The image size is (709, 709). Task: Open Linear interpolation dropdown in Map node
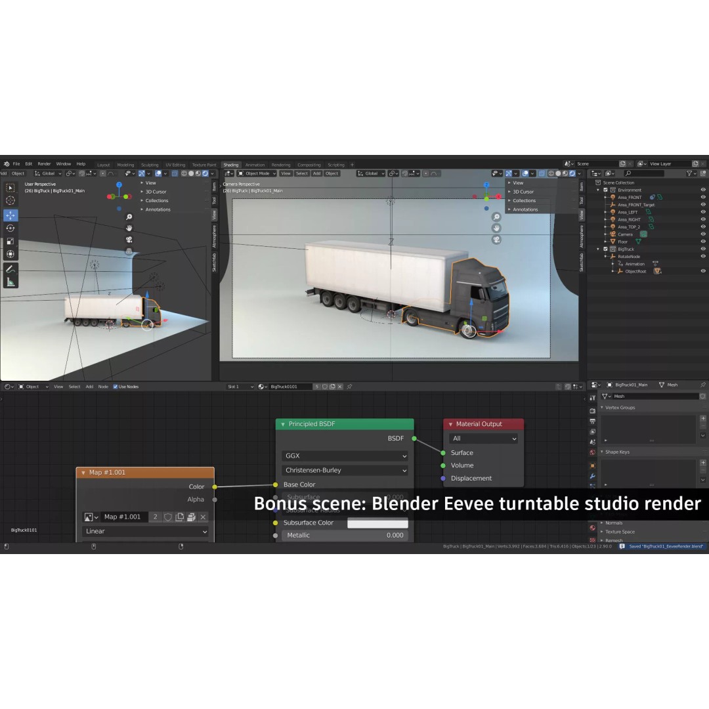[x=145, y=531]
